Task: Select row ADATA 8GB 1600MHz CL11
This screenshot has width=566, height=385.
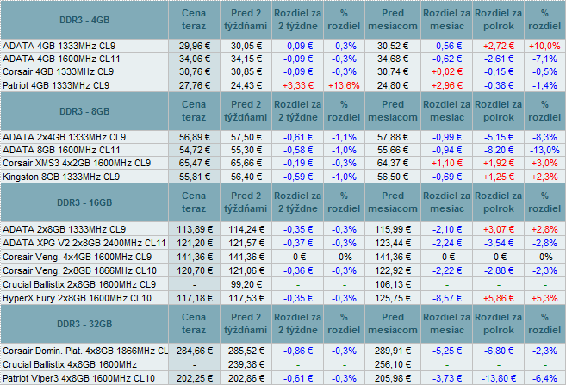Action: tap(283, 150)
